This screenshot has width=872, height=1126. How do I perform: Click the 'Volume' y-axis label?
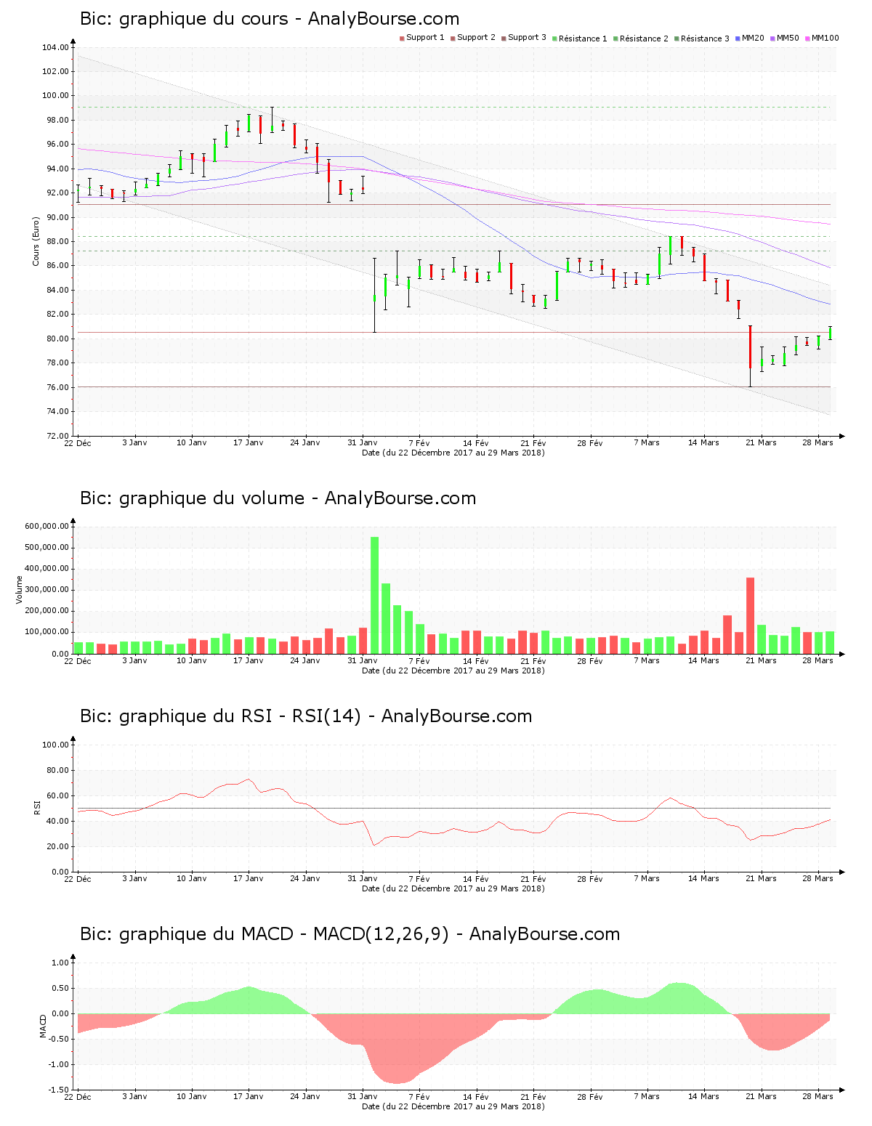19,590
